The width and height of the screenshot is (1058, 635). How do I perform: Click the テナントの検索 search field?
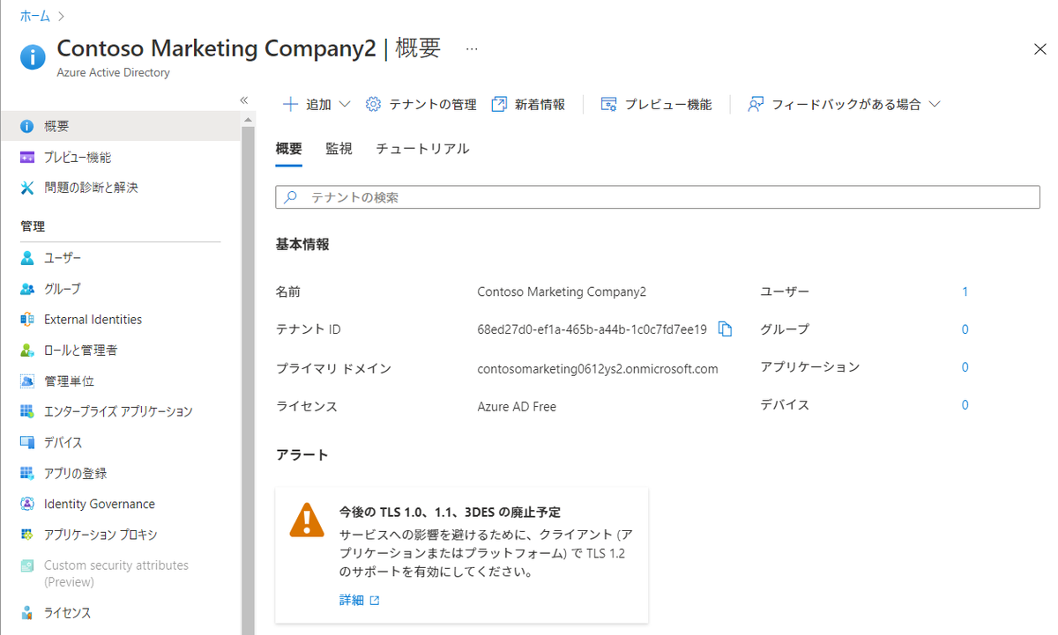(658, 197)
